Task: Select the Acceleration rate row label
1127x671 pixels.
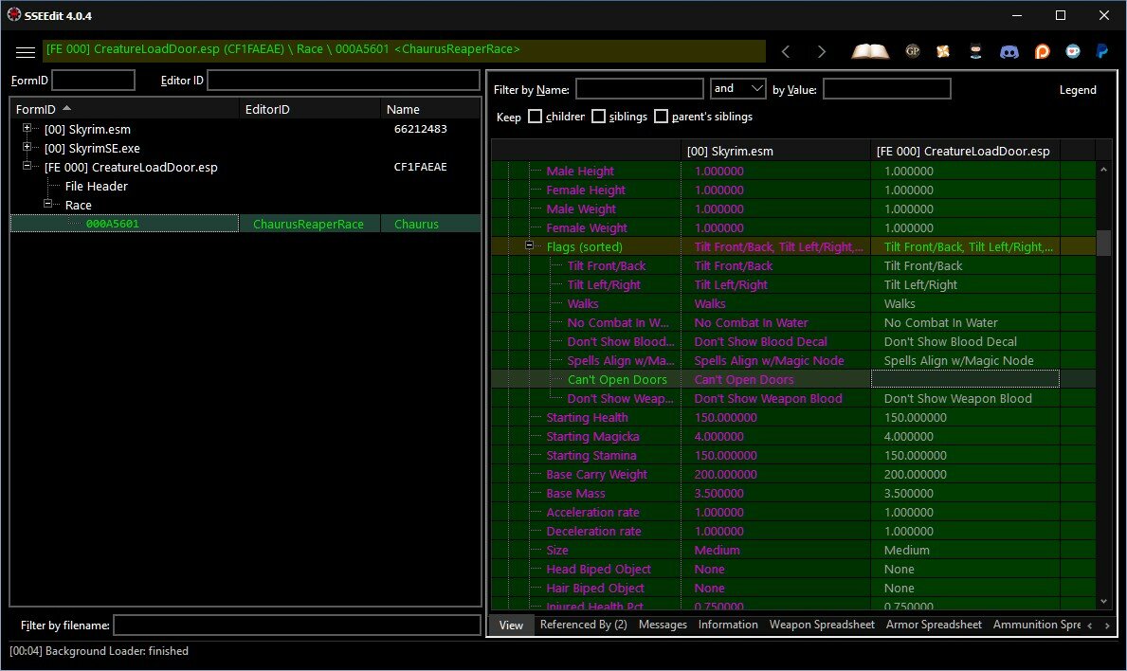Action: pos(592,512)
